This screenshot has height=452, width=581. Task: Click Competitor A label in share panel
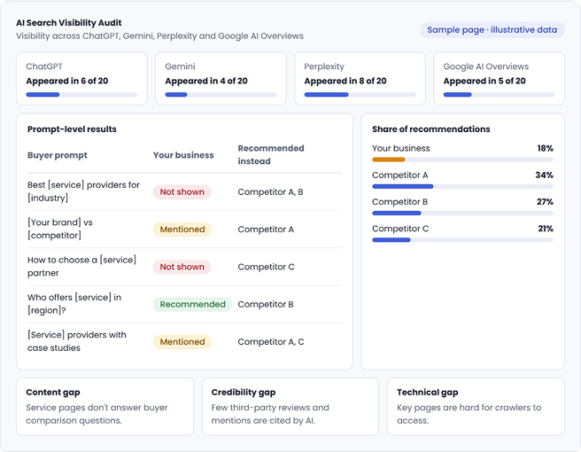pyautogui.click(x=399, y=175)
